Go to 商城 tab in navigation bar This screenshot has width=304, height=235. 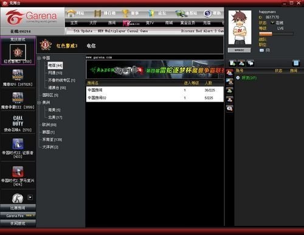click(x=168, y=23)
